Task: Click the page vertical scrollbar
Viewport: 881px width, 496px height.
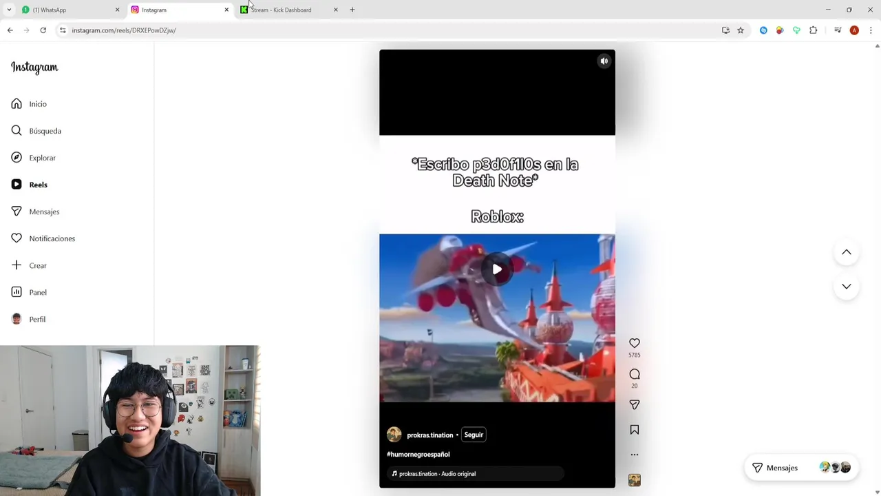Action: click(877, 269)
